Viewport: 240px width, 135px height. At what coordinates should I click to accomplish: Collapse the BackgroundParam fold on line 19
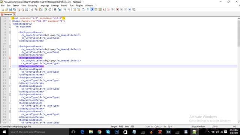point(10,69)
